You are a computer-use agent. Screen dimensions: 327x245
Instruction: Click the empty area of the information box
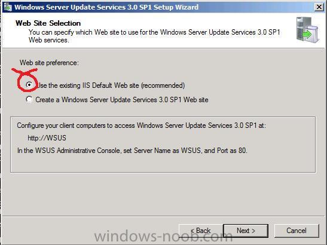(x=163, y=164)
